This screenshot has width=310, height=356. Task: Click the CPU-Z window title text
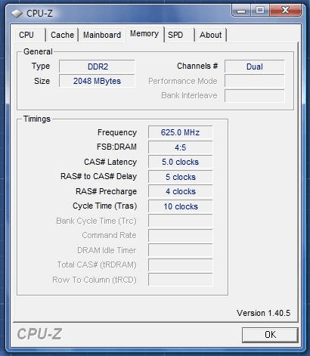click(x=39, y=14)
